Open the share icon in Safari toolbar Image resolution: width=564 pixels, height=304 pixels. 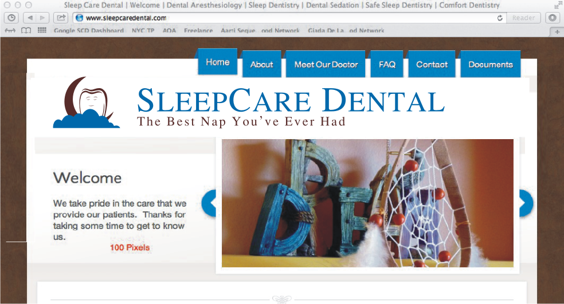[x=61, y=18]
